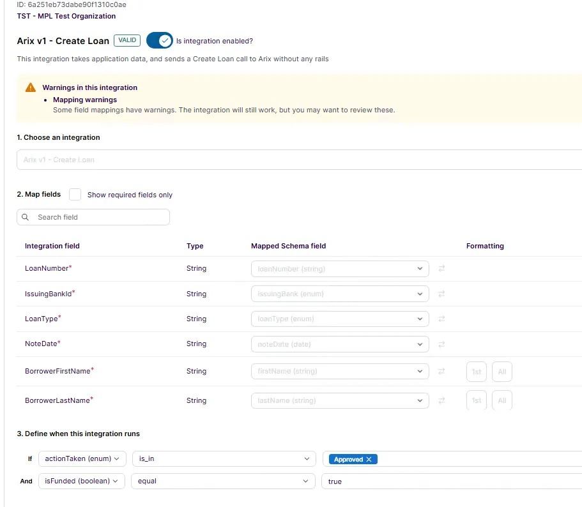Click the 'Mapping warnings' bullet text
The image size is (582, 507).
(x=85, y=100)
